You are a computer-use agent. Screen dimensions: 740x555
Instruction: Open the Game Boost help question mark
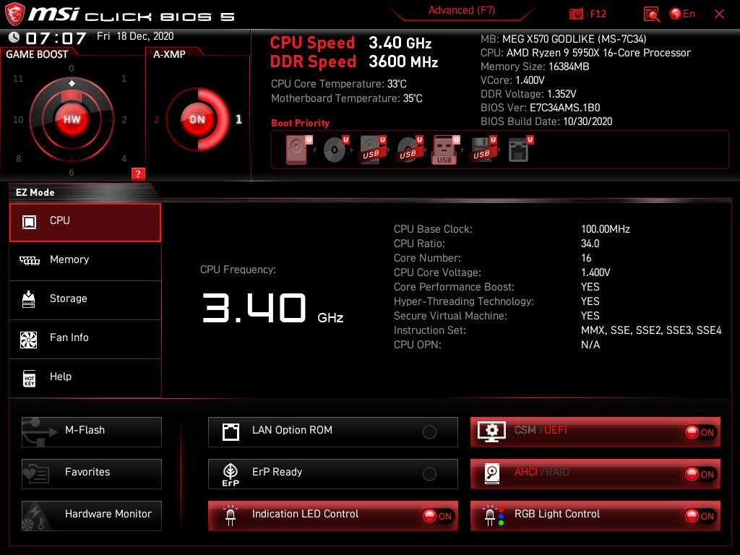click(x=138, y=173)
